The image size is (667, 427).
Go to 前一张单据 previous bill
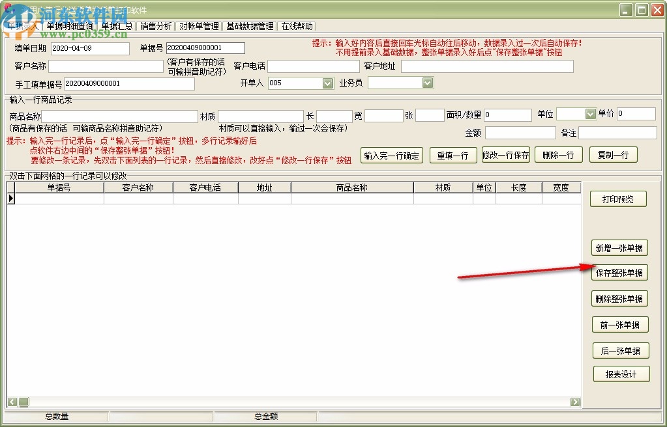620,325
